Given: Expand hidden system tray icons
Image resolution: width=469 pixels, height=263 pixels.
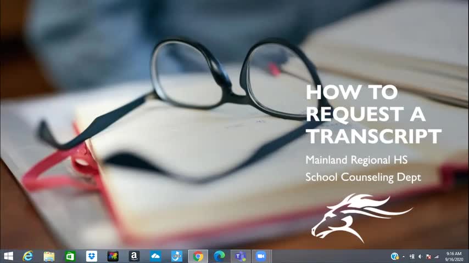Looking at the screenshot, I should [404, 256].
